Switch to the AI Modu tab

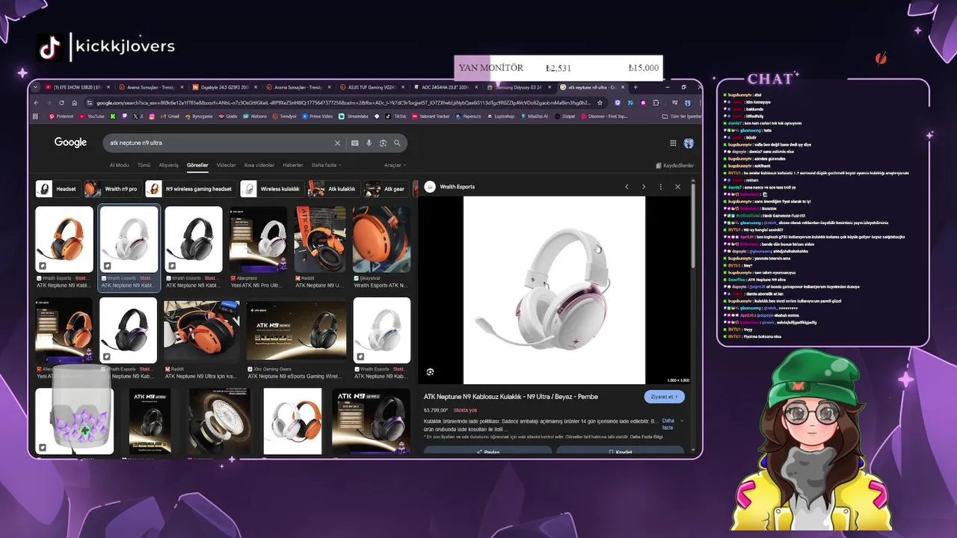coord(120,165)
